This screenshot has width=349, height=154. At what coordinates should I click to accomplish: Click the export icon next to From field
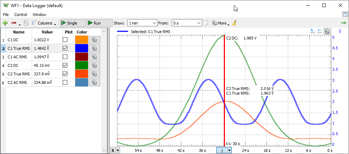point(206,23)
